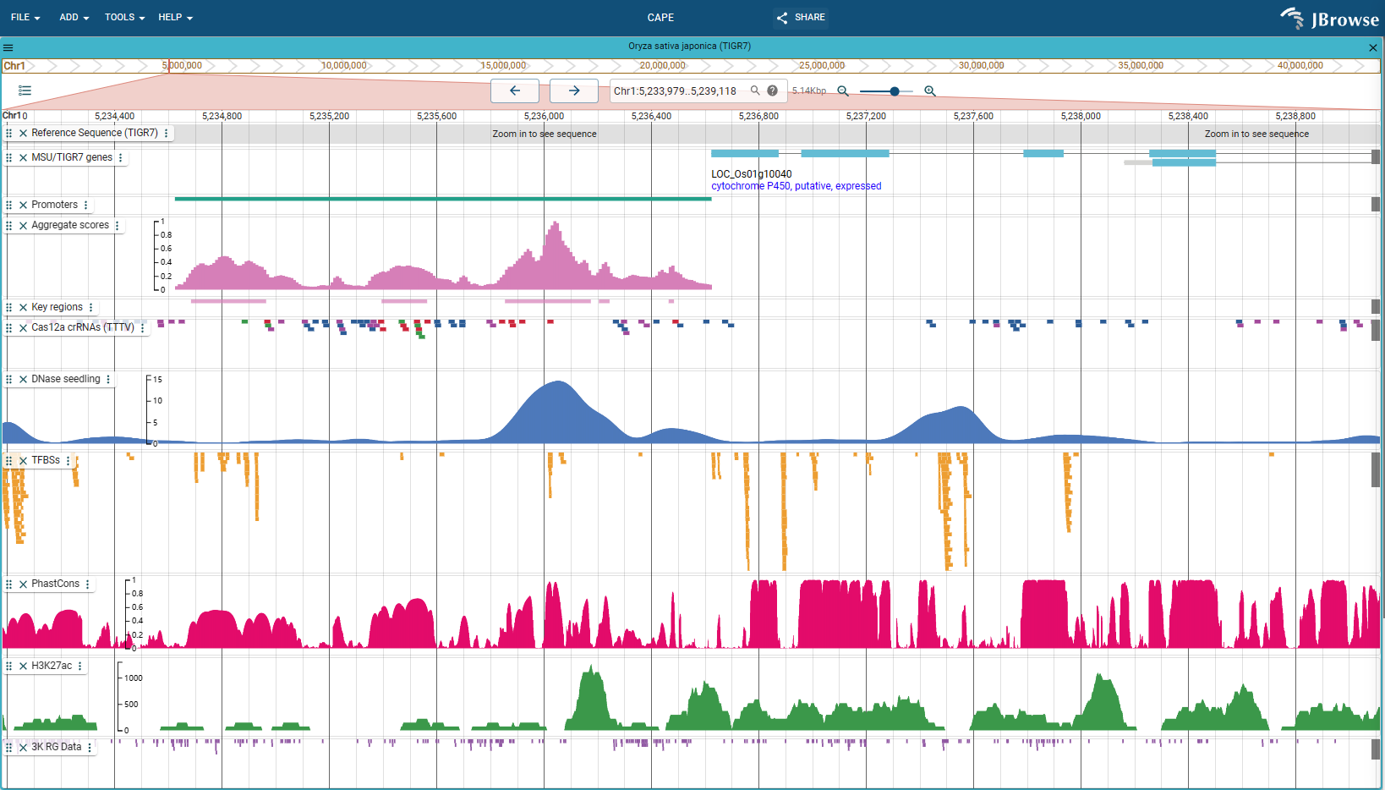Viewport: 1385px width, 790px height.
Task: Grab the Aggregate scores drag handle
Action: click(x=9, y=226)
